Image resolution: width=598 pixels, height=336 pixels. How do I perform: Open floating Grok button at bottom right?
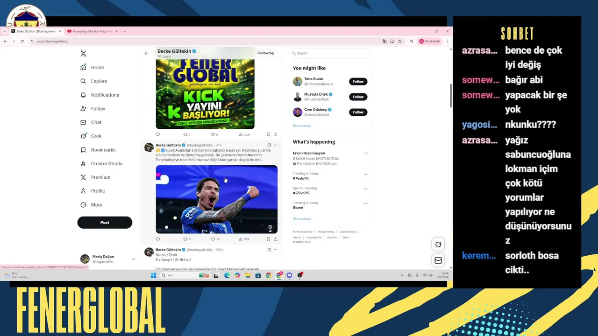[x=438, y=245]
